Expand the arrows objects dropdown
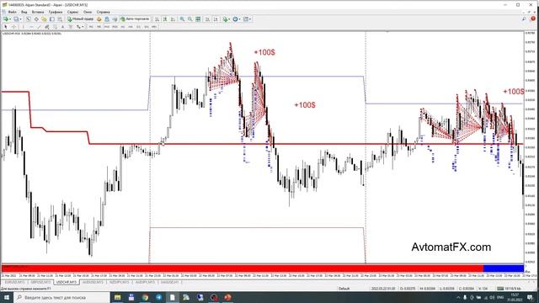 tap(83, 26)
